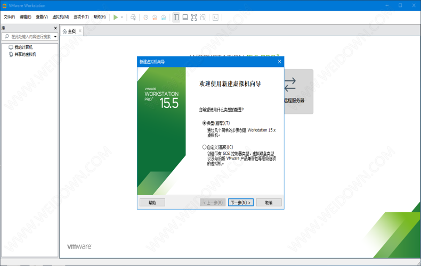
Task: Click the send Ctrl+Alt+Del toolbar icon
Action: pyautogui.click(x=133, y=18)
